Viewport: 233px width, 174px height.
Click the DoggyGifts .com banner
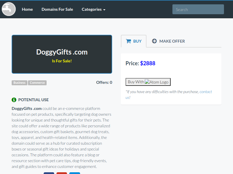click(x=62, y=54)
